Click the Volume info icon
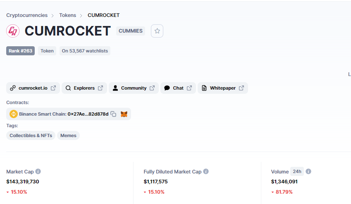This screenshot has height=204, width=351. 308,171
